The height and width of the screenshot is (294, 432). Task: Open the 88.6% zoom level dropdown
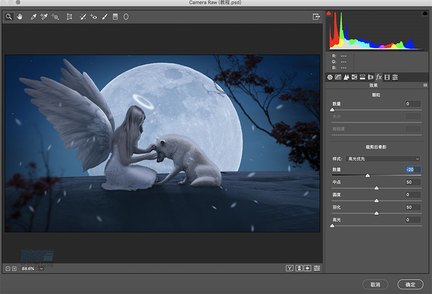(41, 269)
